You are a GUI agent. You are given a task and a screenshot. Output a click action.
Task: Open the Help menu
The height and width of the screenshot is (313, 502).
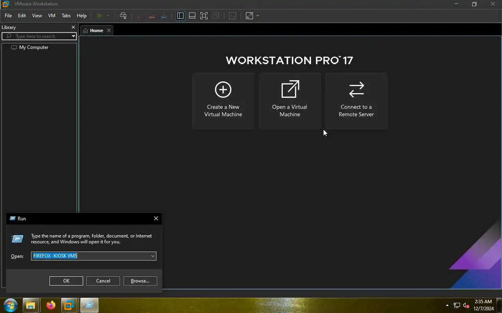[82, 16]
